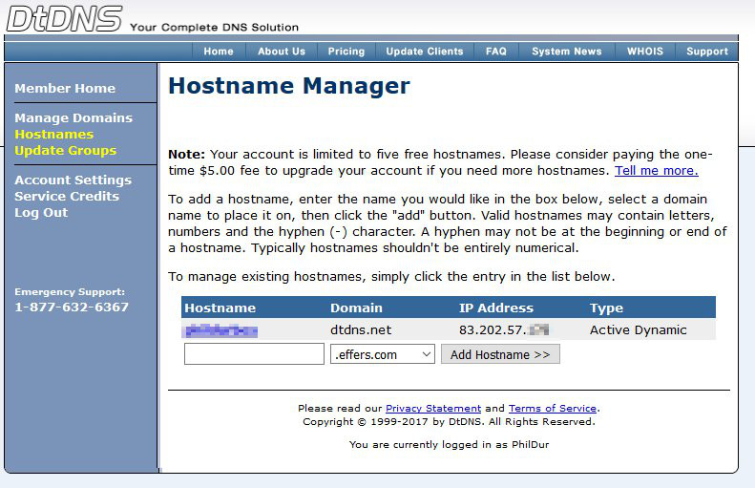Go to Member Home in sidebar
The height and width of the screenshot is (488, 755).
65,88
